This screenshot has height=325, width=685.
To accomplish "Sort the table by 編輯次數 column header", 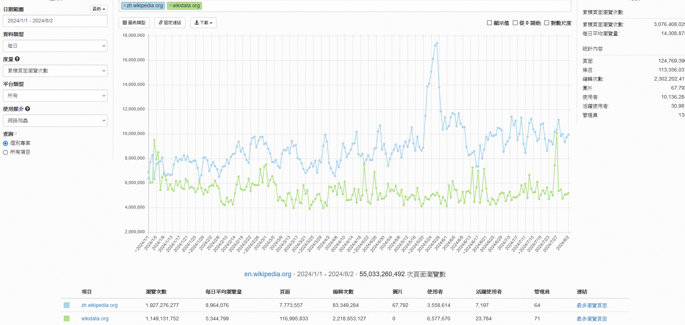I will point(343,292).
